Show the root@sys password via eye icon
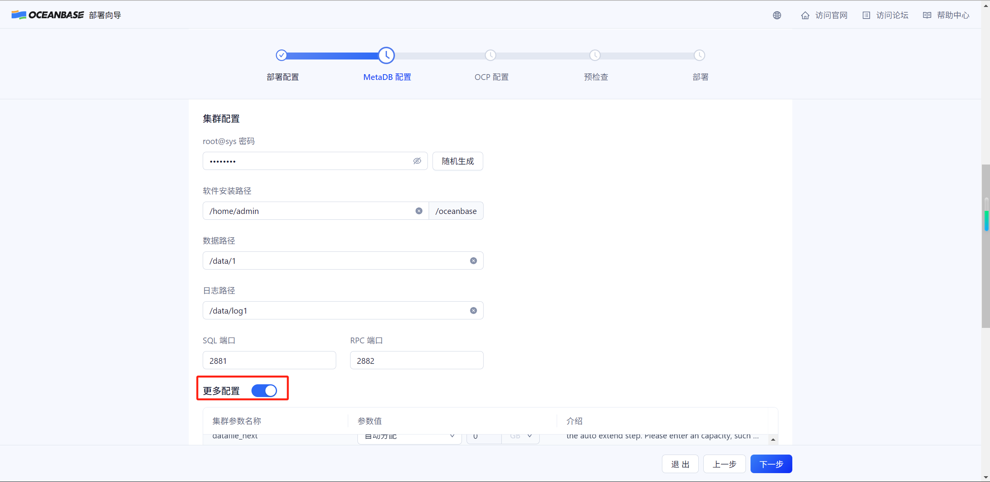Image resolution: width=990 pixels, height=482 pixels. coord(417,161)
